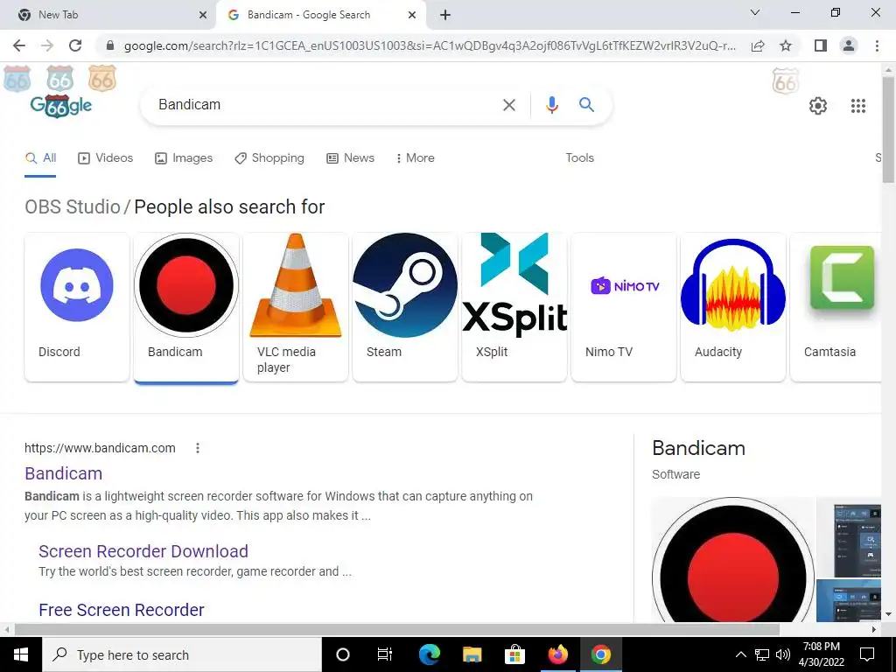This screenshot has height=672, width=896.
Task: Click inside the Bandicam search field
Action: [x=325, y=105]
